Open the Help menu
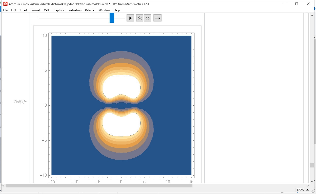316x194 pixels. pos(117,10)
